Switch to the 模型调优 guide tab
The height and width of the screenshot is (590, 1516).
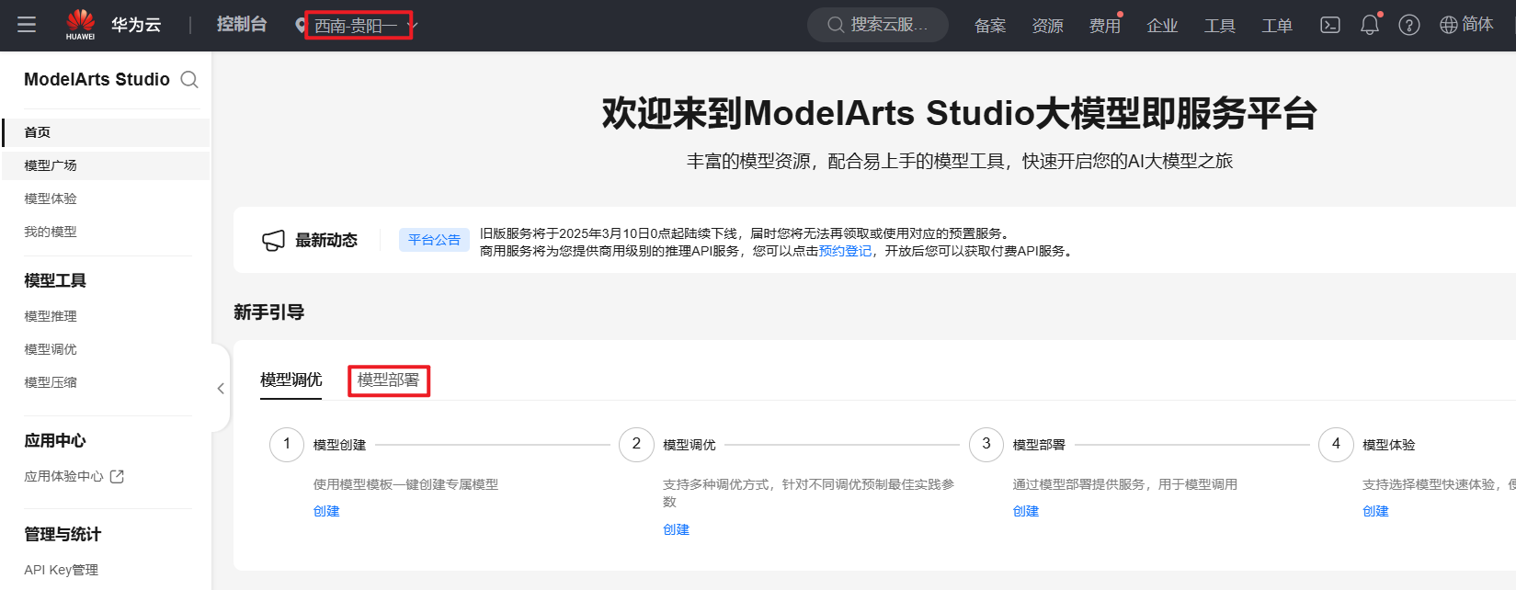pos(291,380)
